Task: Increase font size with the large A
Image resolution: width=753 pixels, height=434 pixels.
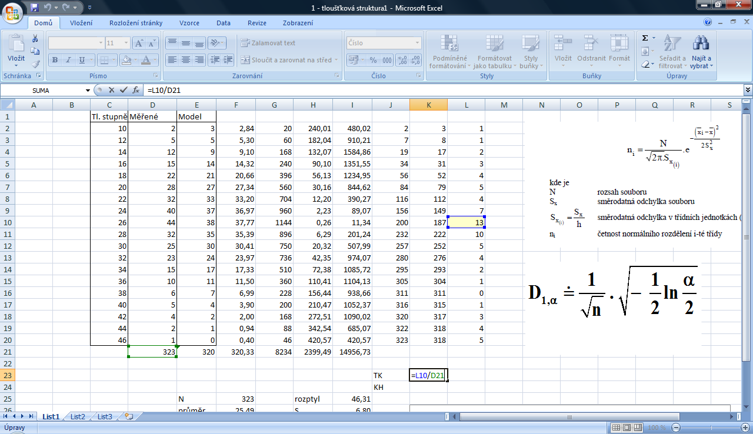Action: click(139, 43)
